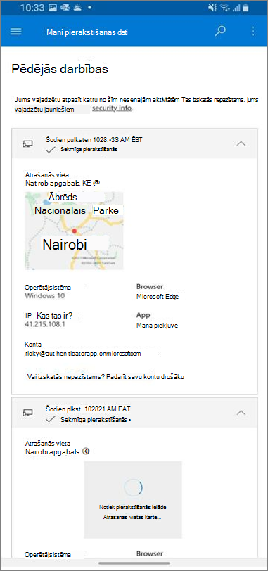Tap the picture notification icon in status bar
This screenshot has height=571, width=268.
coord(53,7)
